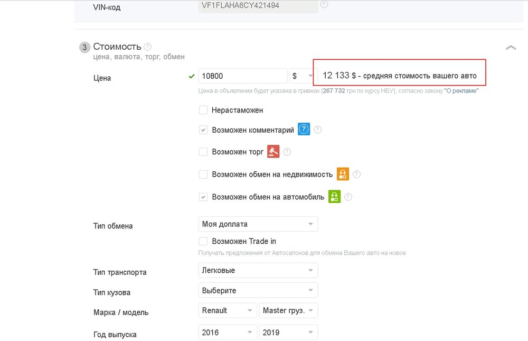Click the Марка / модель label
The image size is (528, 341).
click(121, 312)
